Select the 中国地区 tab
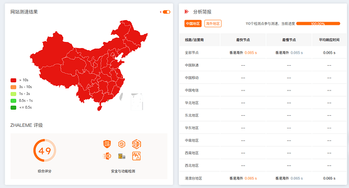Screen dimensions: 349x188 193,24
